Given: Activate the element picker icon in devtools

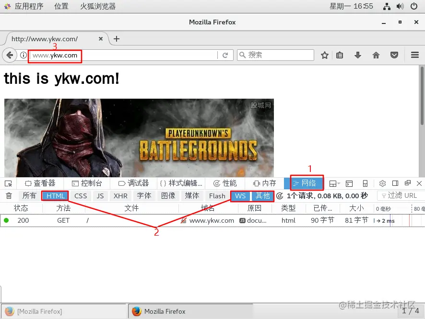Looking at the screenshot, I should (x=9, y=183).
